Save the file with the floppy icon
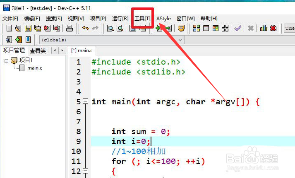This screenshot has width=295, height=178. [28, 28]
